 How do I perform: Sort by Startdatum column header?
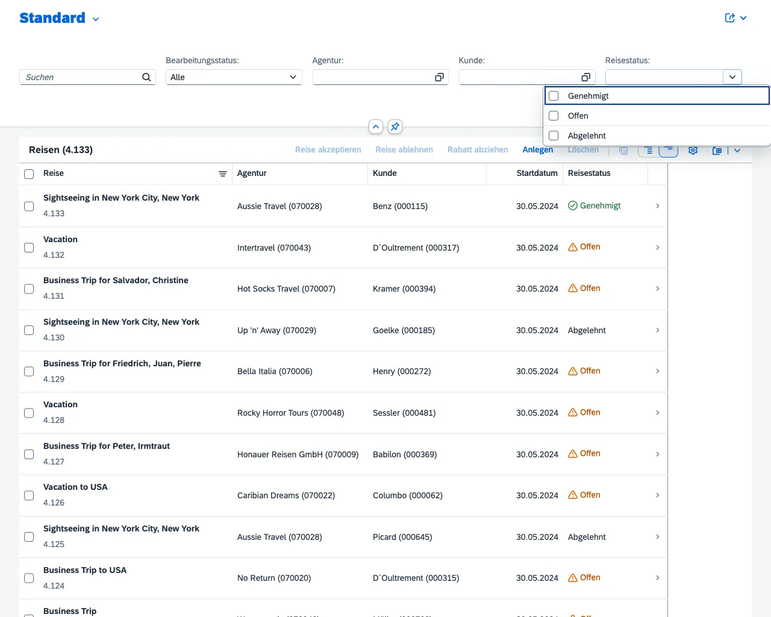[x=537, y=174]
